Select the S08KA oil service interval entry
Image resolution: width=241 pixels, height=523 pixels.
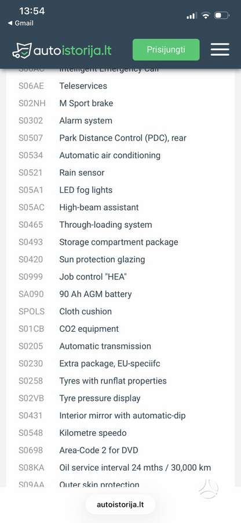(121, 468)
